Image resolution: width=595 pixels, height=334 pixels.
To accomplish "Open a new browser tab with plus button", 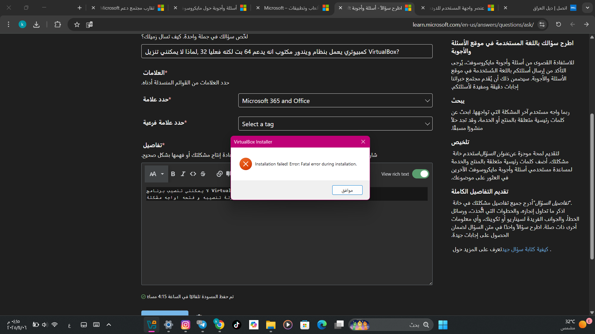I will tap(80, 8).
